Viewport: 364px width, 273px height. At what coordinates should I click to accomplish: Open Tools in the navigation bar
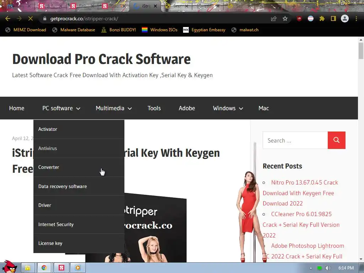(x=154, y=108)
